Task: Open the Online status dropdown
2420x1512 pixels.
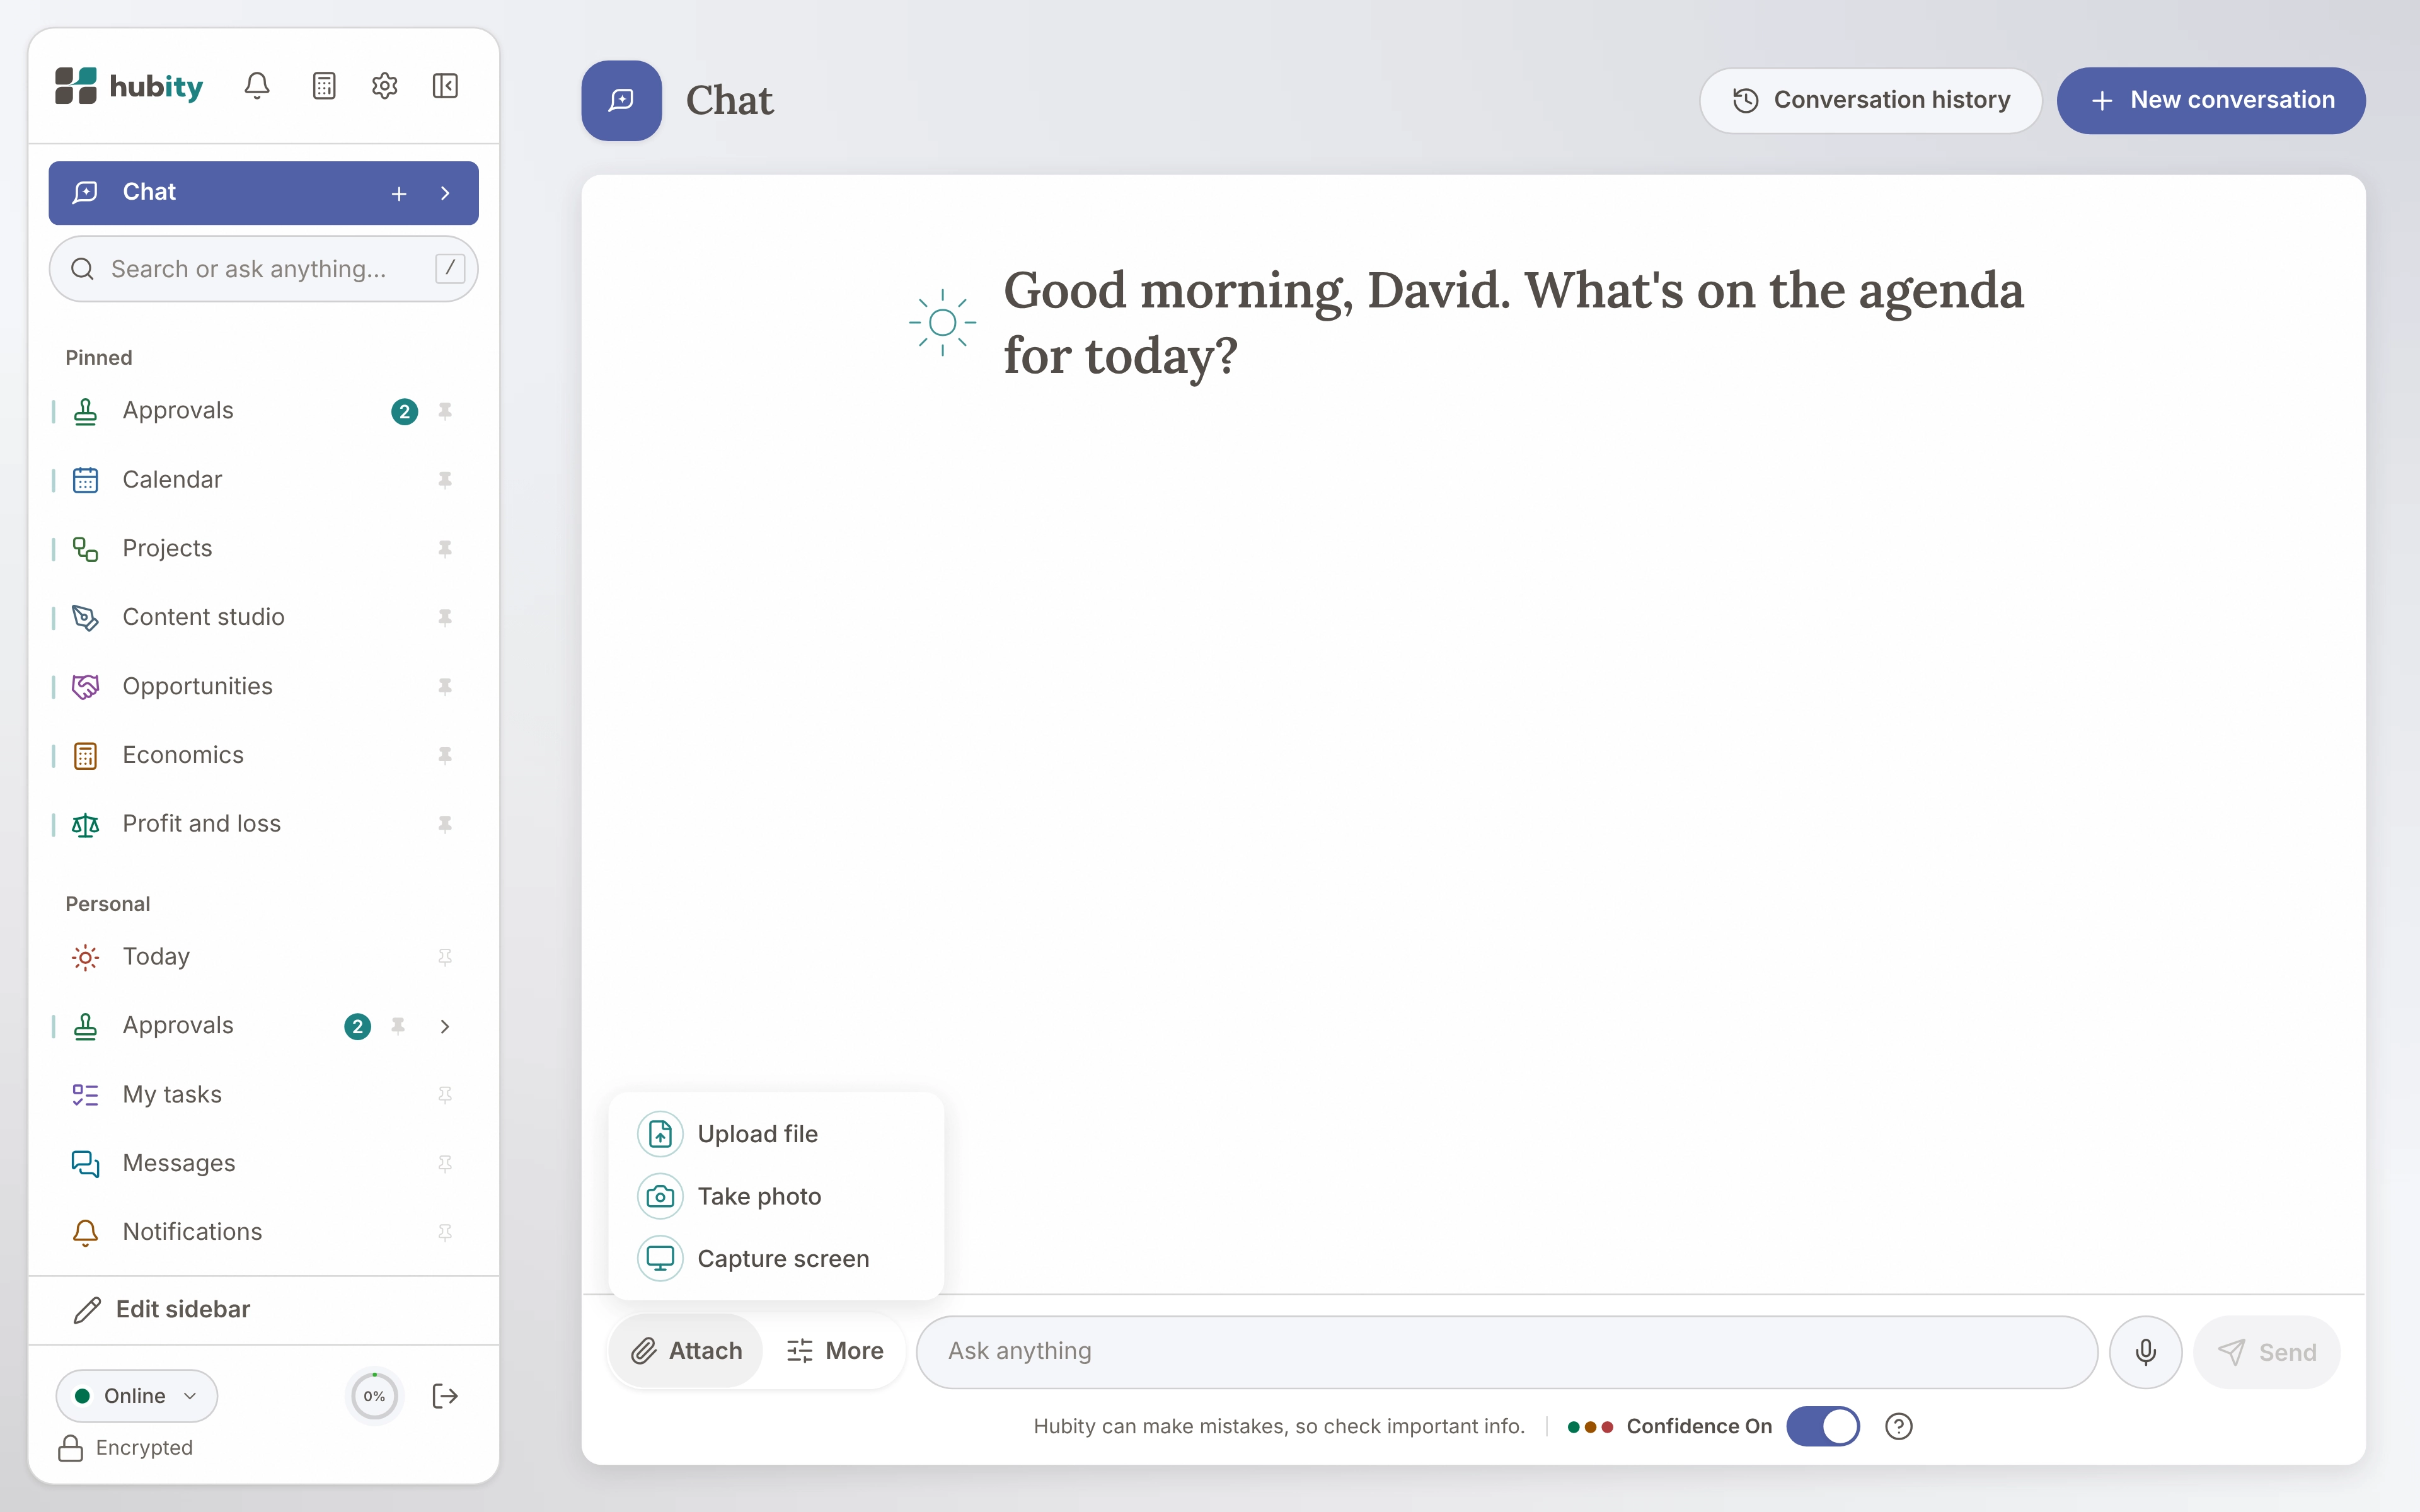Action: (x=137, y=1396)
